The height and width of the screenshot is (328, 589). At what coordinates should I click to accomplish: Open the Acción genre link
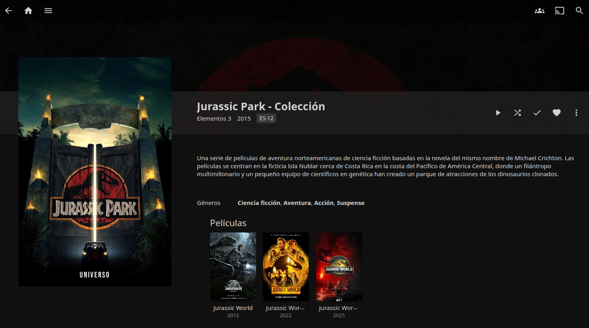(x=324, y=203)
